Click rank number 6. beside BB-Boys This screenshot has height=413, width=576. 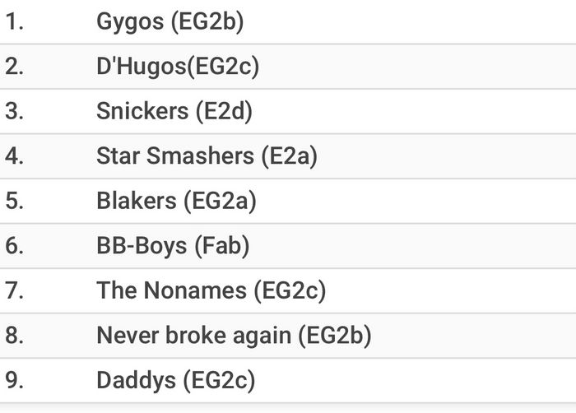click(x=15, y=246)
